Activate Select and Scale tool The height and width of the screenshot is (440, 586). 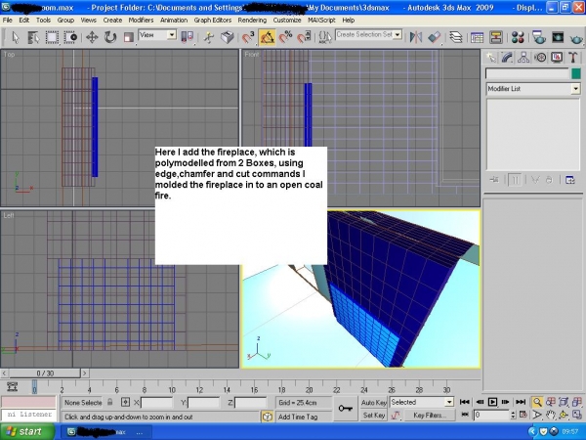(x=129, y=37)
